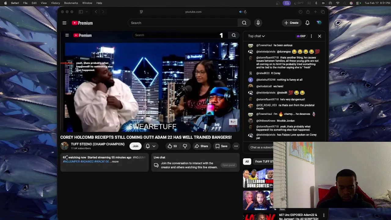This screenshot has width=391, height=220.
Task: Open the Safari menu
Action: 15,3
